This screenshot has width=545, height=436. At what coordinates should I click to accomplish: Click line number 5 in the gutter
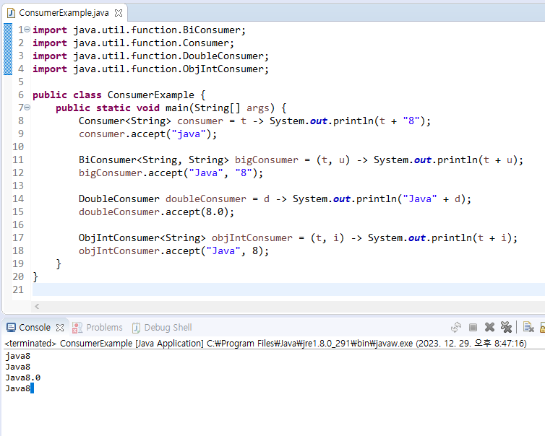pos(21,82)
